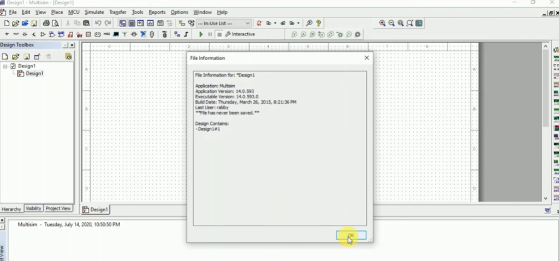Place a bus icon
The width and height of the screenshot is (559, 261).
[186, 34]
